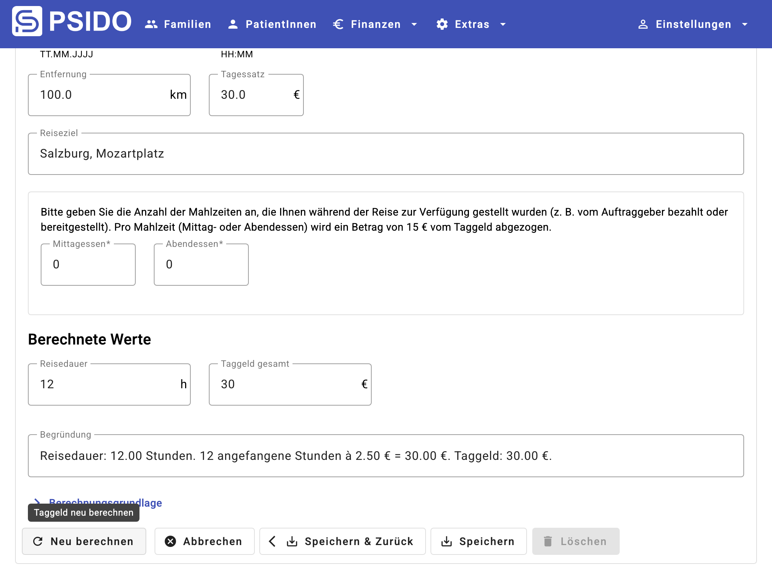Focus the Mittagessen number field

tap(88, 265)
